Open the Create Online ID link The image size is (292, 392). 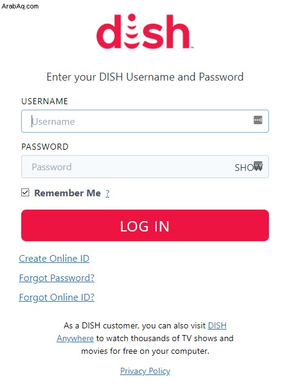coord(54,259)
